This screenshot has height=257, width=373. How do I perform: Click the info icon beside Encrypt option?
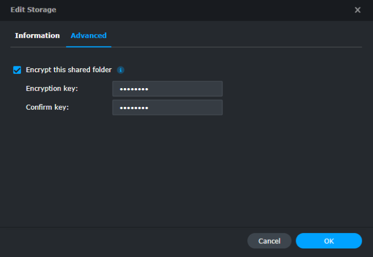tap(121, 70)
